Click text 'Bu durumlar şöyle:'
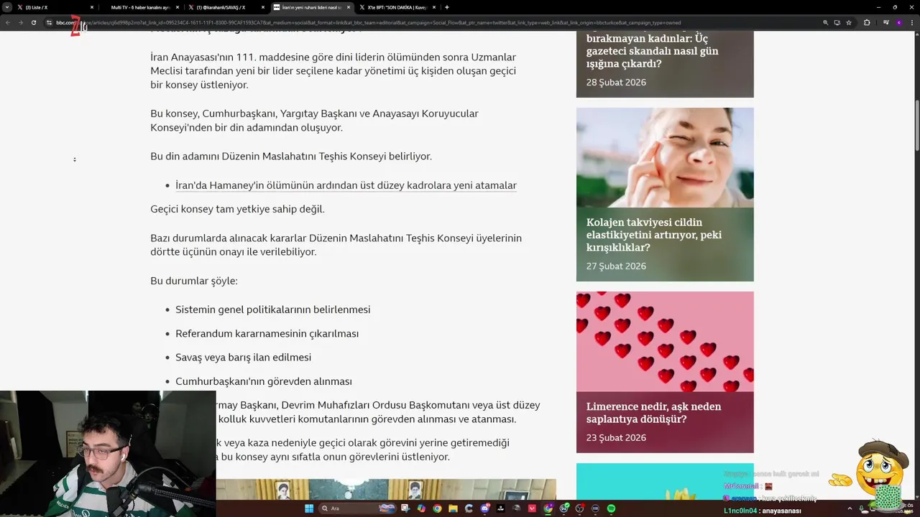Image resolution: width=920 pixels, height=517 pixels. (194, 281)
